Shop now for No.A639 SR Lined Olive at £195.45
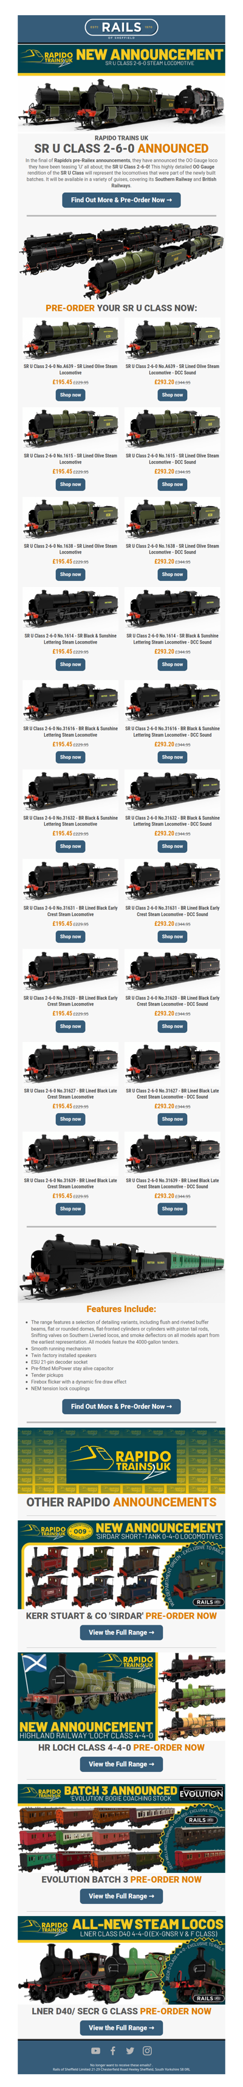Screen dimensions: 243x2087 (x=70, y=395)
